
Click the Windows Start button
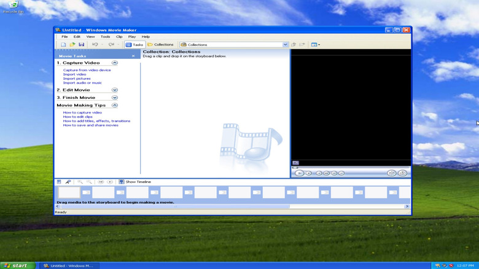[18, 266]
